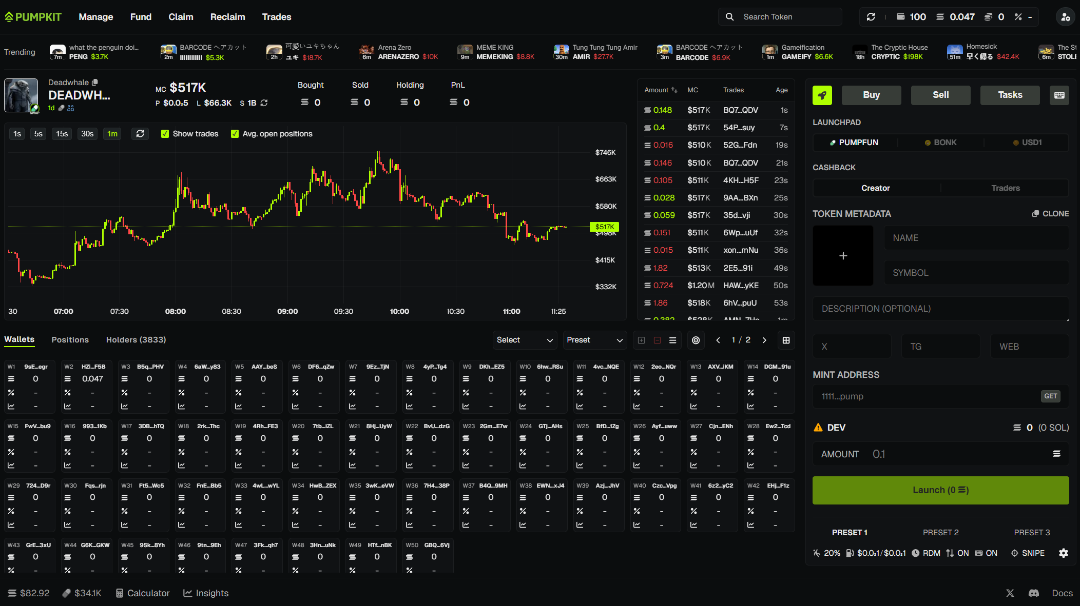Open Discord icon in footer
Image resolution: width=1080 pixels, height=606 pixels.
[1034, 593]
